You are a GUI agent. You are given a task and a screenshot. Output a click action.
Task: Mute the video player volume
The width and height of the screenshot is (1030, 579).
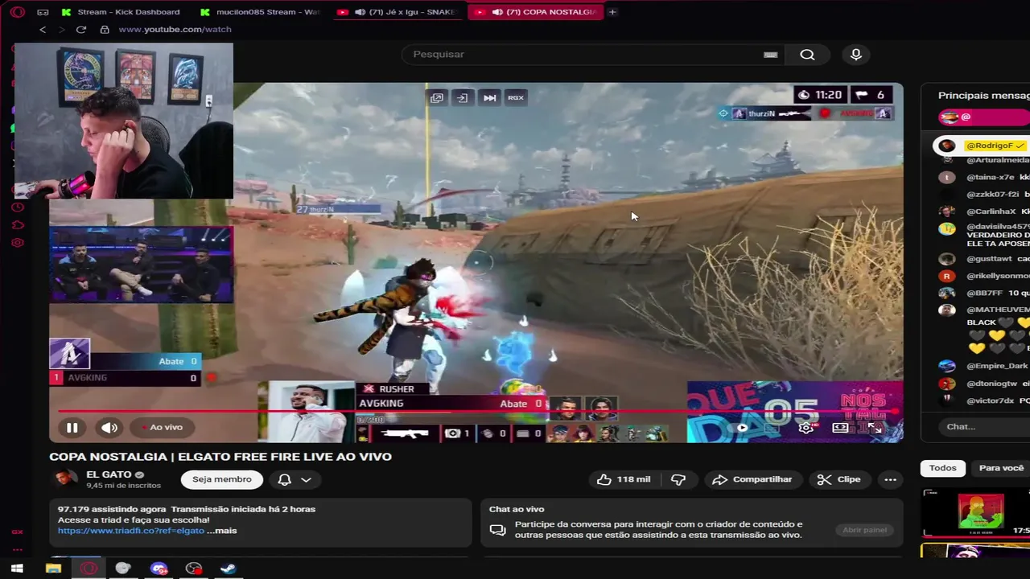point(109,428)
